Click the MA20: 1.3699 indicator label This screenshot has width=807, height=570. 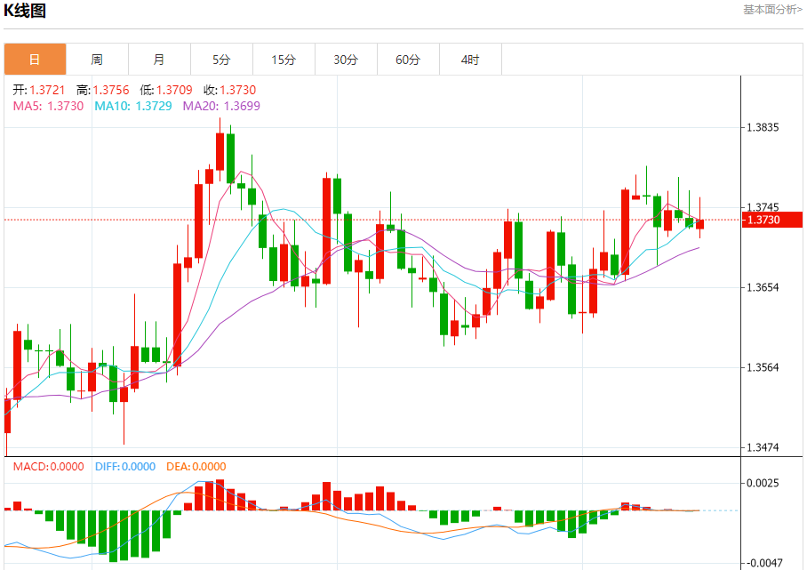point(222,106)
